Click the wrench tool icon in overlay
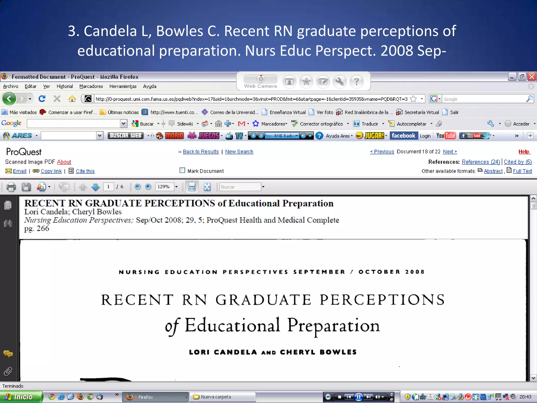The height and width of the screenshot is (403, 537). [340, 82]
